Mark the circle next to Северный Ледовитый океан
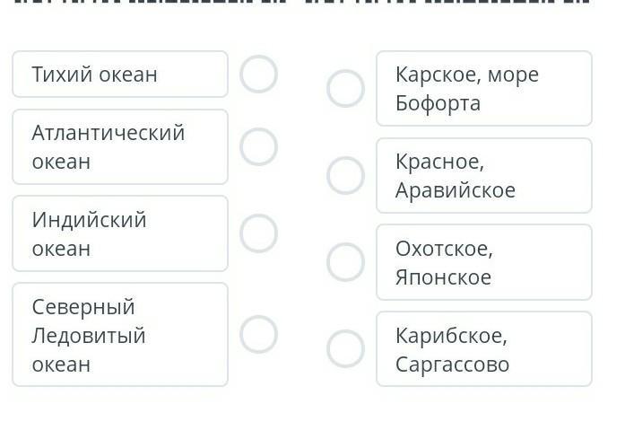 258,334
